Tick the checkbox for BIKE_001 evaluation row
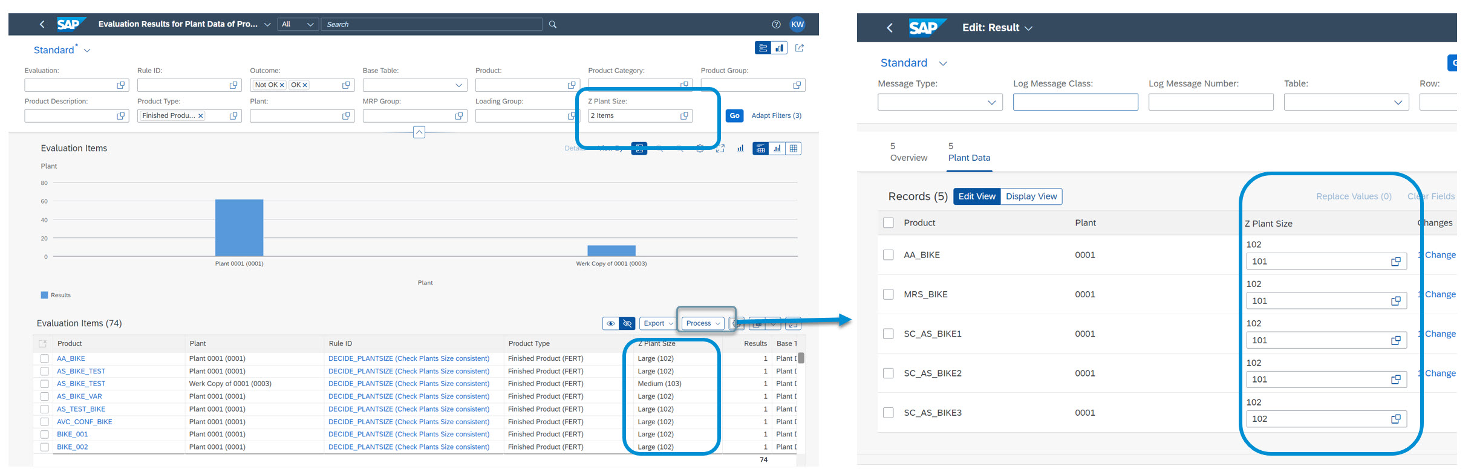The width and height of the screenshot is (1474, 475). point(45,435)
